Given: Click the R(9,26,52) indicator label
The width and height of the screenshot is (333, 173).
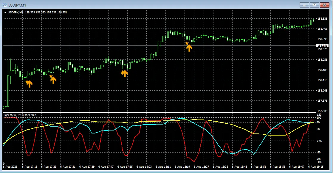Looking at the screenshot, I should click(x=11, y=115).
